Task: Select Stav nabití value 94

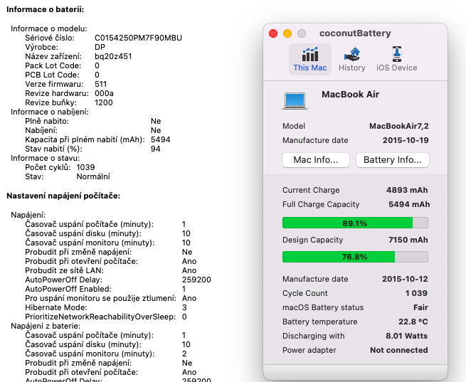Action: [x=155, y=149]
